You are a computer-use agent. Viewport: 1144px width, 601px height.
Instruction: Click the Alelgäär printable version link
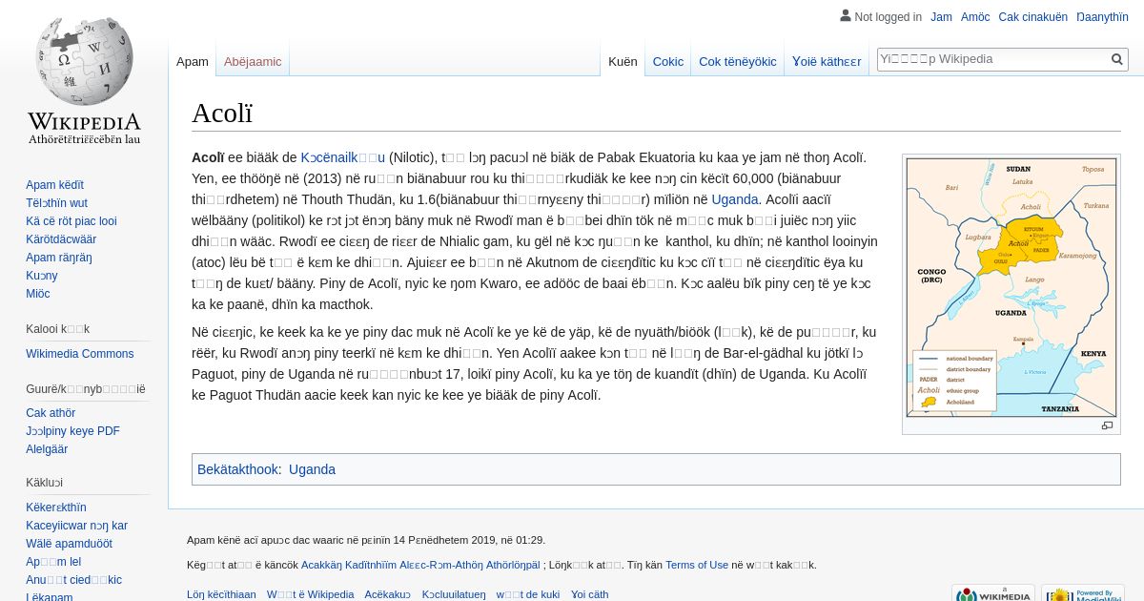[47, 449]
